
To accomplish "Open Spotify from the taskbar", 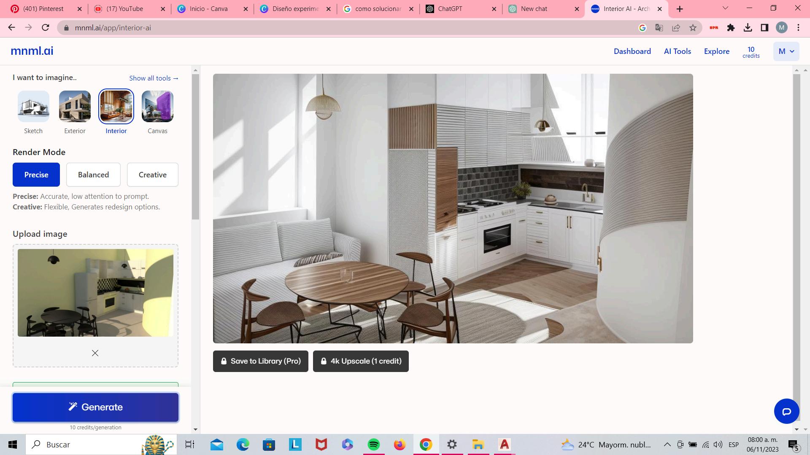I will (373, 444).
